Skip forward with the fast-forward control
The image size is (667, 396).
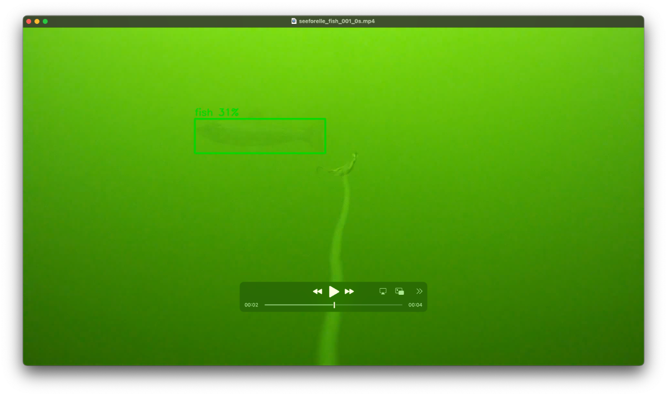tap(350, 291)
